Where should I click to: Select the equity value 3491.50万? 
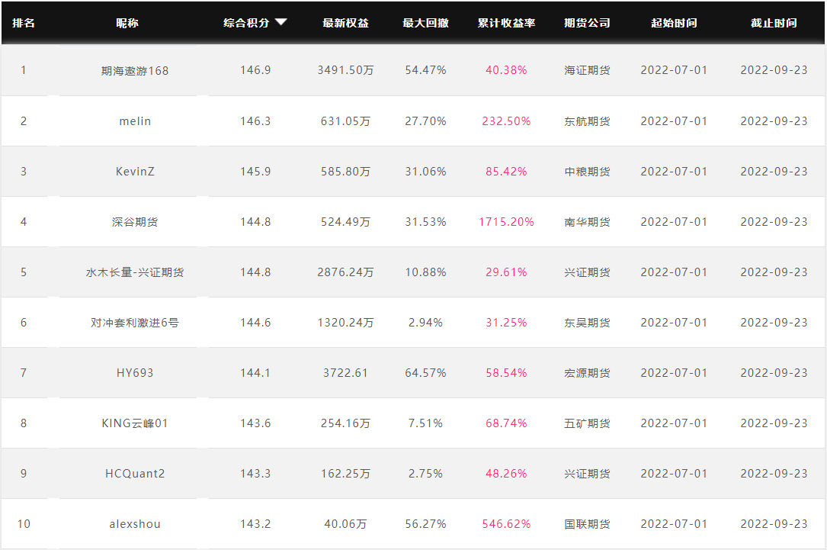(345, 70)
